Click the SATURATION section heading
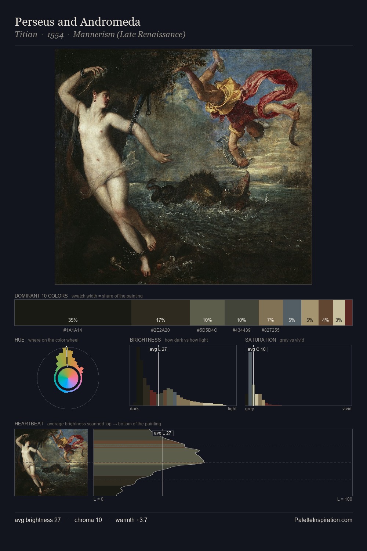Screen dimensions: 367x551 261,340
